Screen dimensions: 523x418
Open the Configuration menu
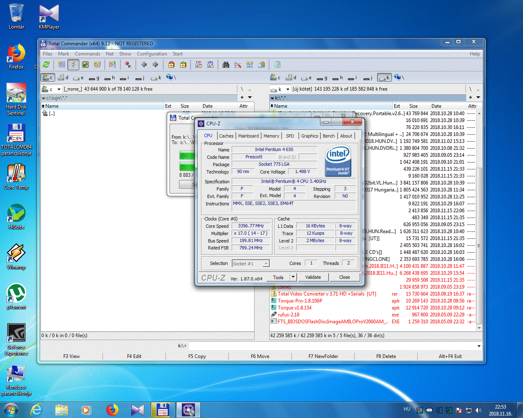pos(152,54)
